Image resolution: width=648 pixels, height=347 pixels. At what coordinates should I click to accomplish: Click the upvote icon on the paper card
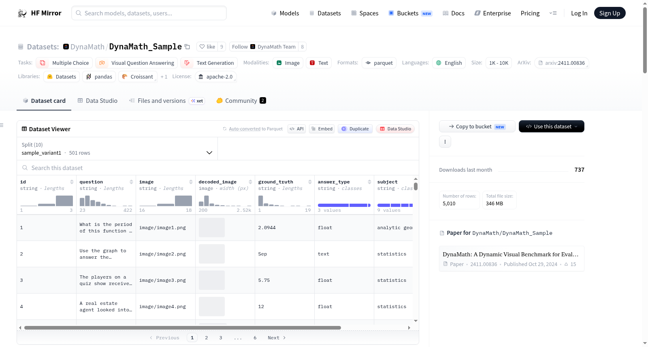pos(566,264)
